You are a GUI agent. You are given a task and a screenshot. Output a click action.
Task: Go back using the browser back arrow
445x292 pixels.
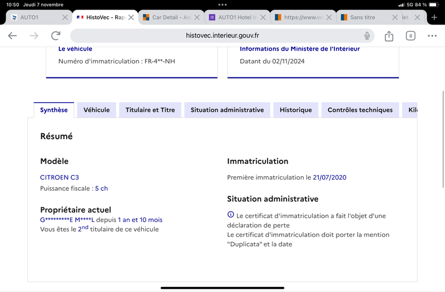[x=12, y=36]
